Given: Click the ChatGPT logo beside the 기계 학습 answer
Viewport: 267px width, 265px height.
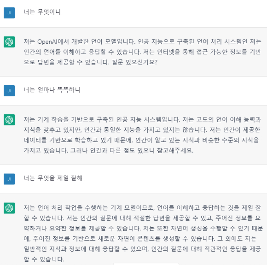Looking at the screenshot, I should pyautogui.click(x=9, y=120).
